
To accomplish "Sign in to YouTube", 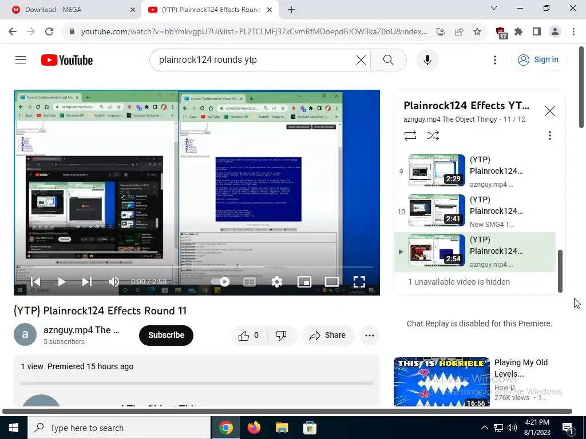I will point(539,59).
